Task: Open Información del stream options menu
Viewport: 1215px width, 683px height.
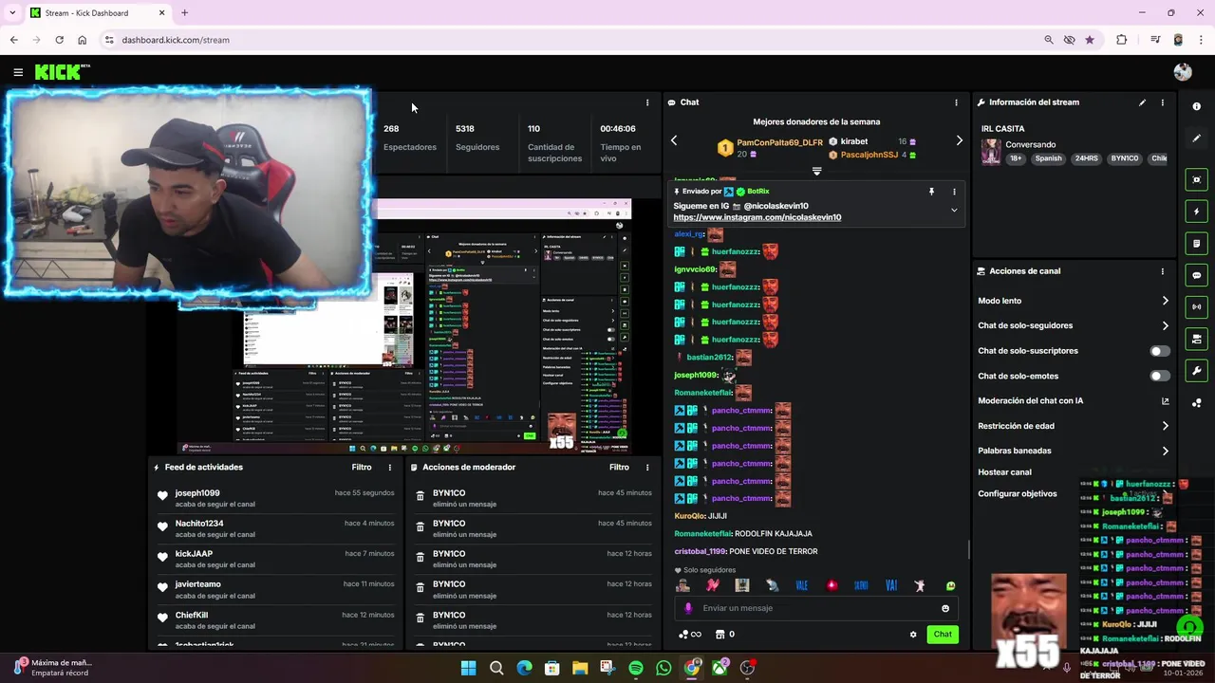Action: tap(1162, 102)
